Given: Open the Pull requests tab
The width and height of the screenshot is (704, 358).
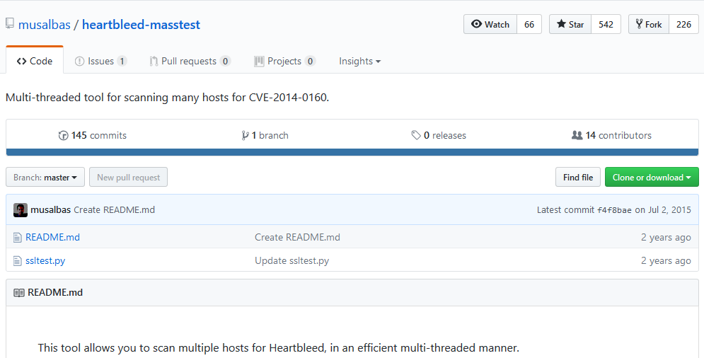Looking at the screenshot, I should coord(190,61).
